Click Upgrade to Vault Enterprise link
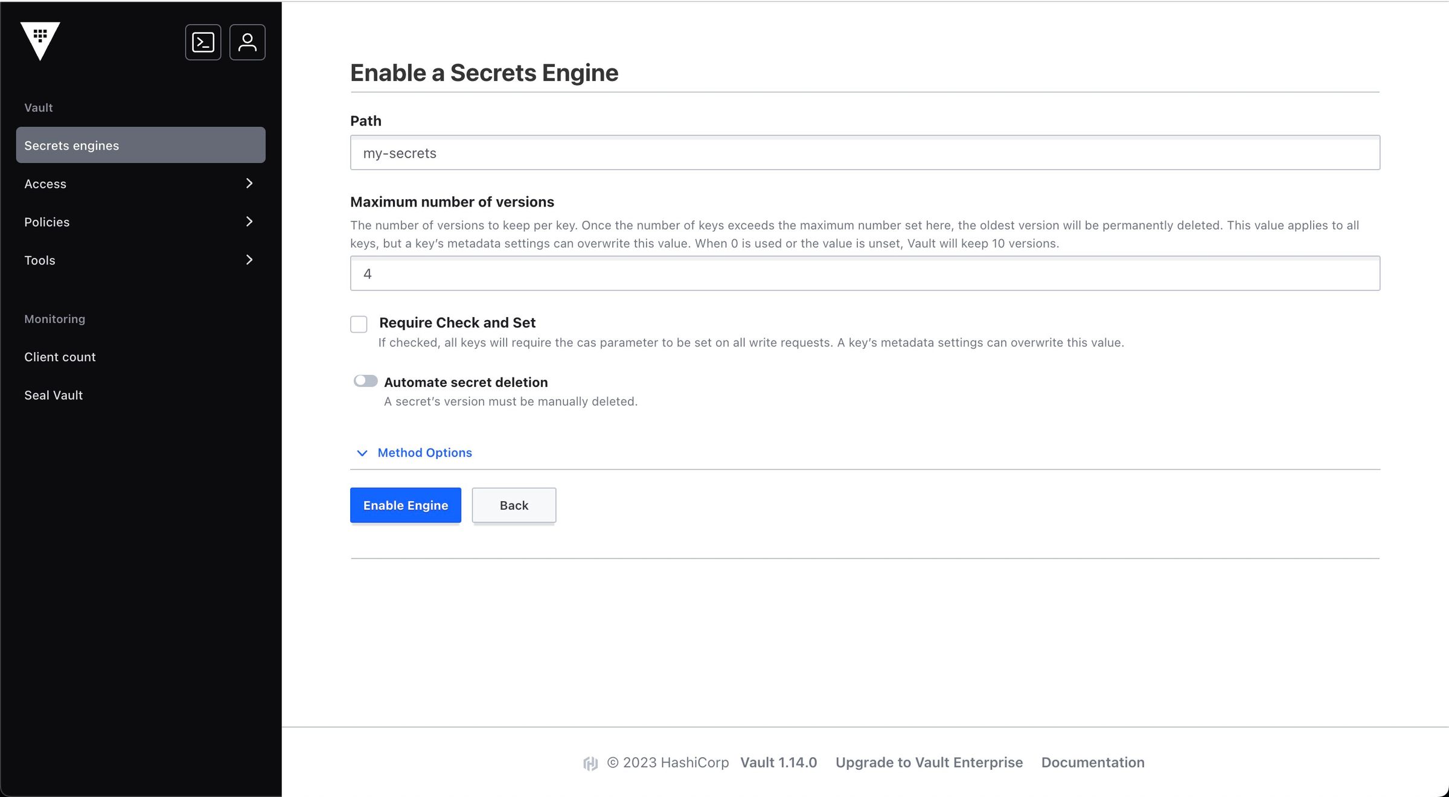This screenshot has height=797, width=1449. 929,763
